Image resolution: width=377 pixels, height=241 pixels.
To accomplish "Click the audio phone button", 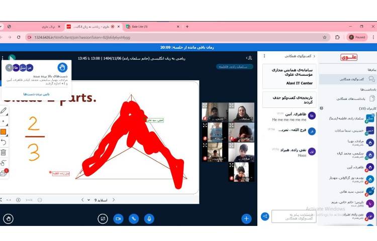I will pyautogui.click(x=134, y=218).
